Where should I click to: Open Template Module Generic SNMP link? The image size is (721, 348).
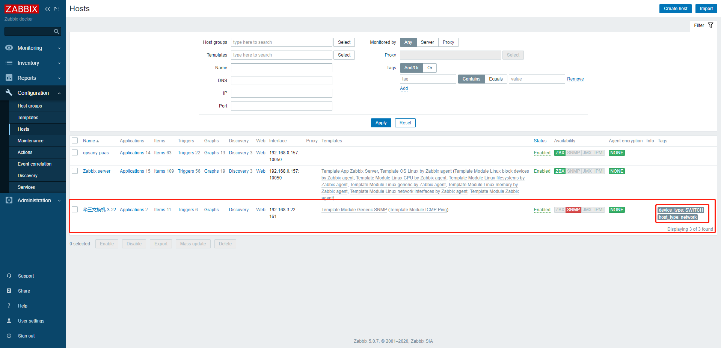point(354,210)
